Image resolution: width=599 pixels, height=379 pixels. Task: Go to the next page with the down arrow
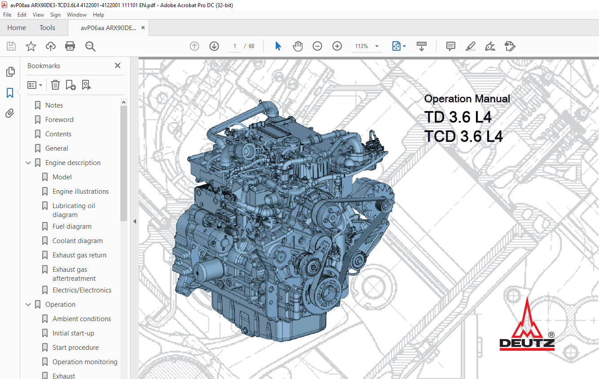pos(214,46)
